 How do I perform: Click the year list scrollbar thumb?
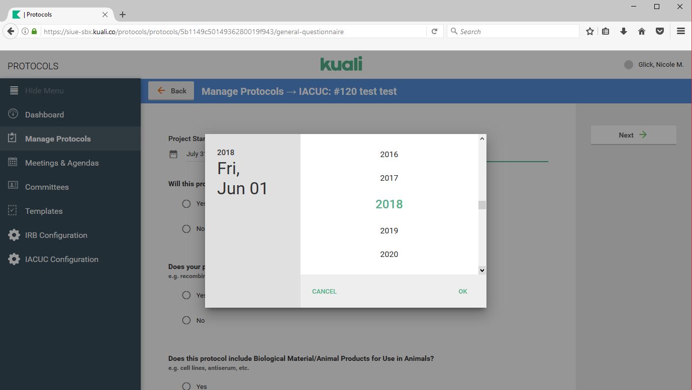[x=482, y=205]
